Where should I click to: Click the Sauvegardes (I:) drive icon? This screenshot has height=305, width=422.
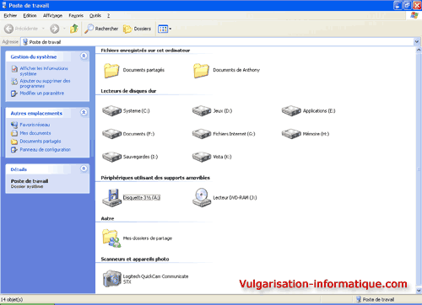(111, 157)
